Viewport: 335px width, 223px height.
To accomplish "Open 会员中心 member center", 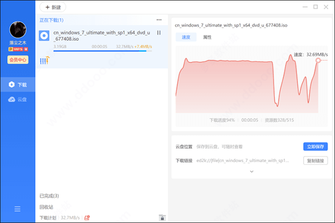I will click(18, 60).
